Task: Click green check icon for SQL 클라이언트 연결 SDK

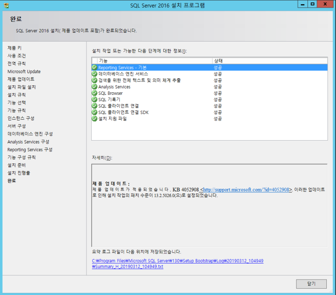Action: click(x=94, y=112)
